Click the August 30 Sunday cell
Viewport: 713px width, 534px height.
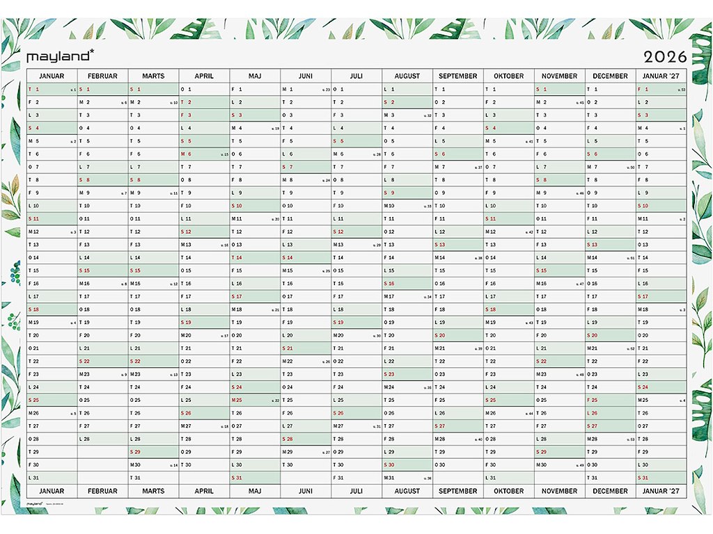(407, 464)
